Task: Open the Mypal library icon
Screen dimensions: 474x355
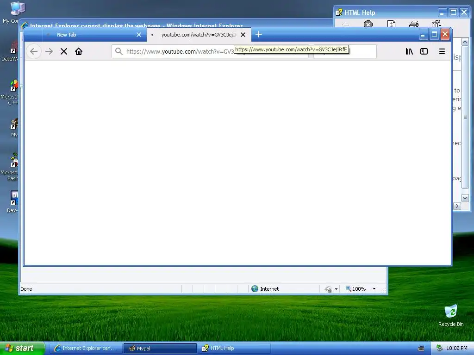Action: (x=409, y=51)
